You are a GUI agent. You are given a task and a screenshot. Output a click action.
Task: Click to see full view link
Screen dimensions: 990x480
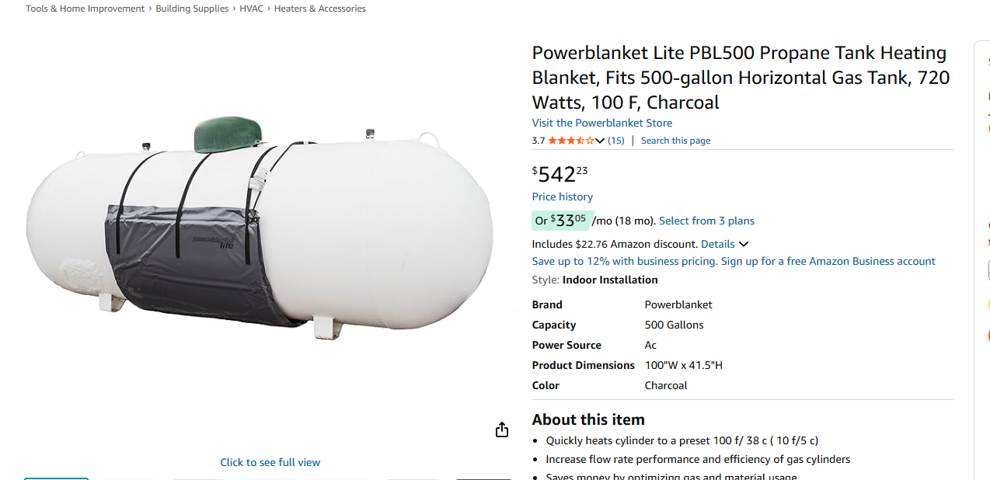point(270,462)
